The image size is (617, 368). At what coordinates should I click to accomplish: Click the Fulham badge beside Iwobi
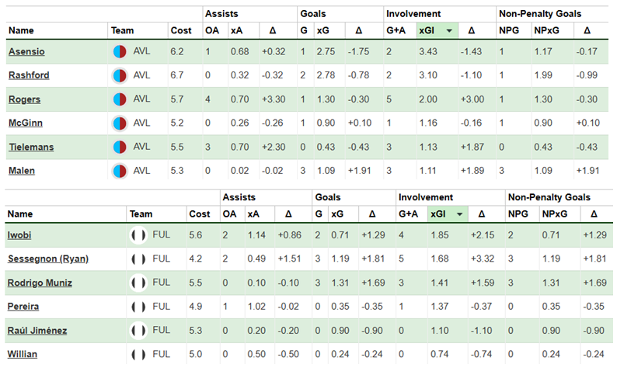[x=138, y=234]
